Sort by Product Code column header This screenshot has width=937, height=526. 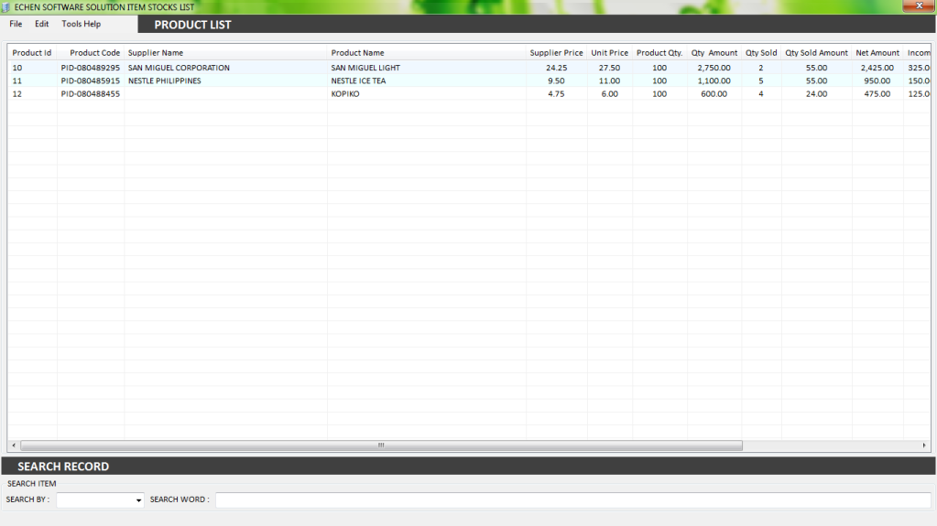91,52
